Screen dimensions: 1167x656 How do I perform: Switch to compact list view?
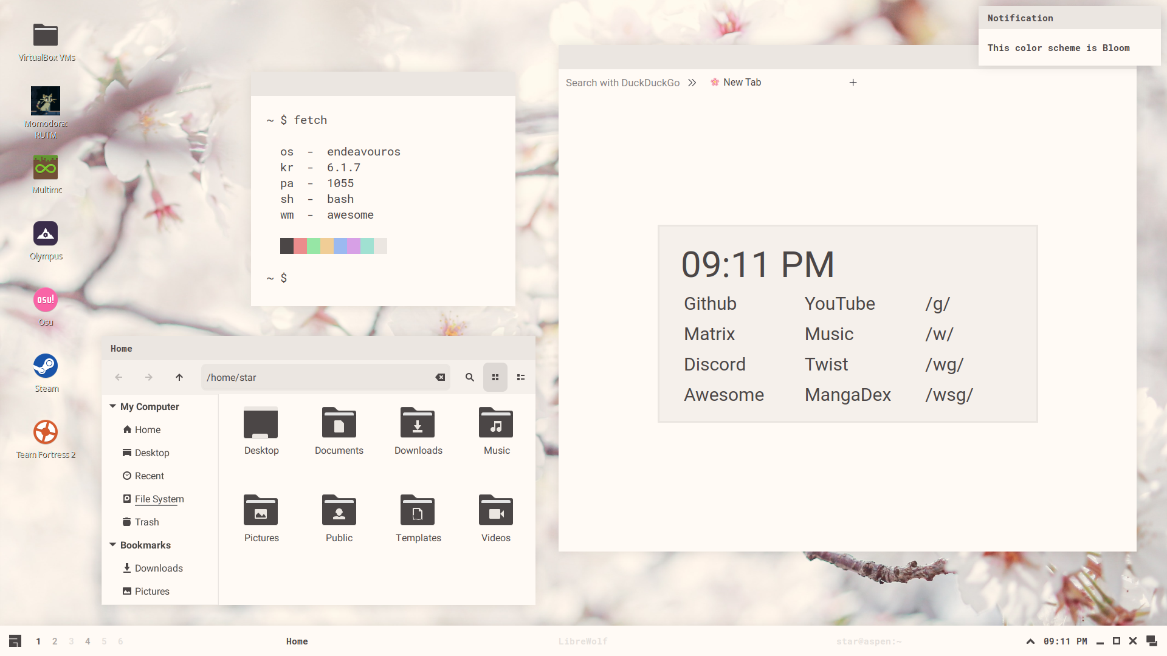tap(521, 377)
